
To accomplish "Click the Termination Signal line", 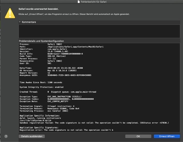I will 48,106.
